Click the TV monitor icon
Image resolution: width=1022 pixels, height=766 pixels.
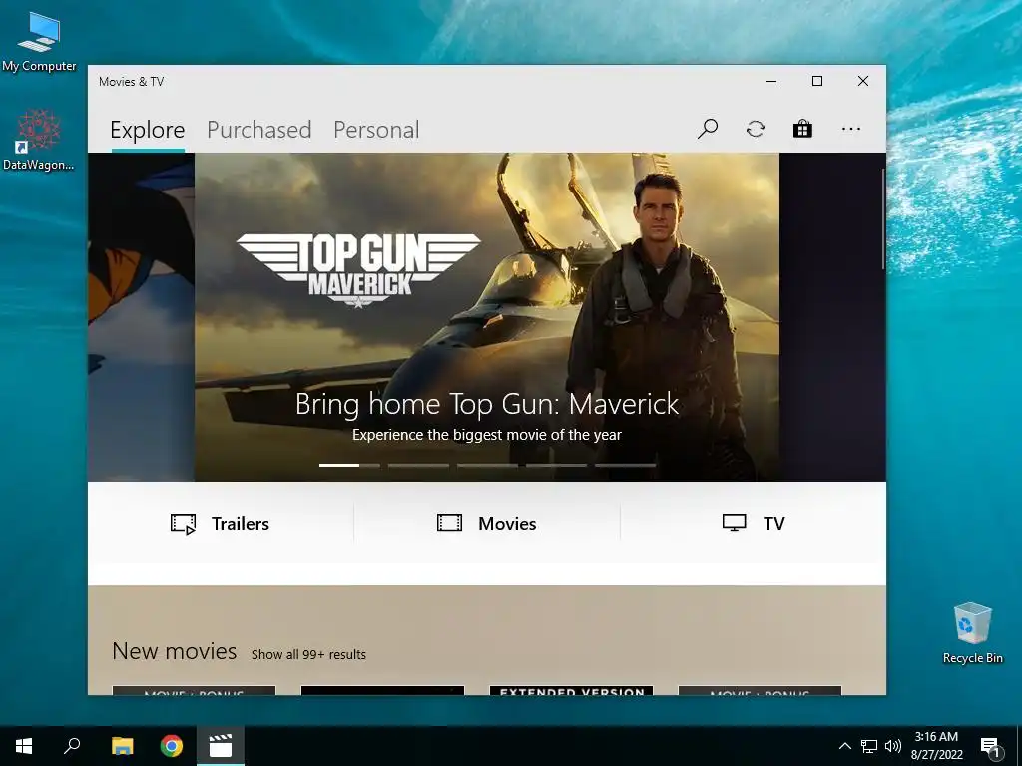point(734,523)
